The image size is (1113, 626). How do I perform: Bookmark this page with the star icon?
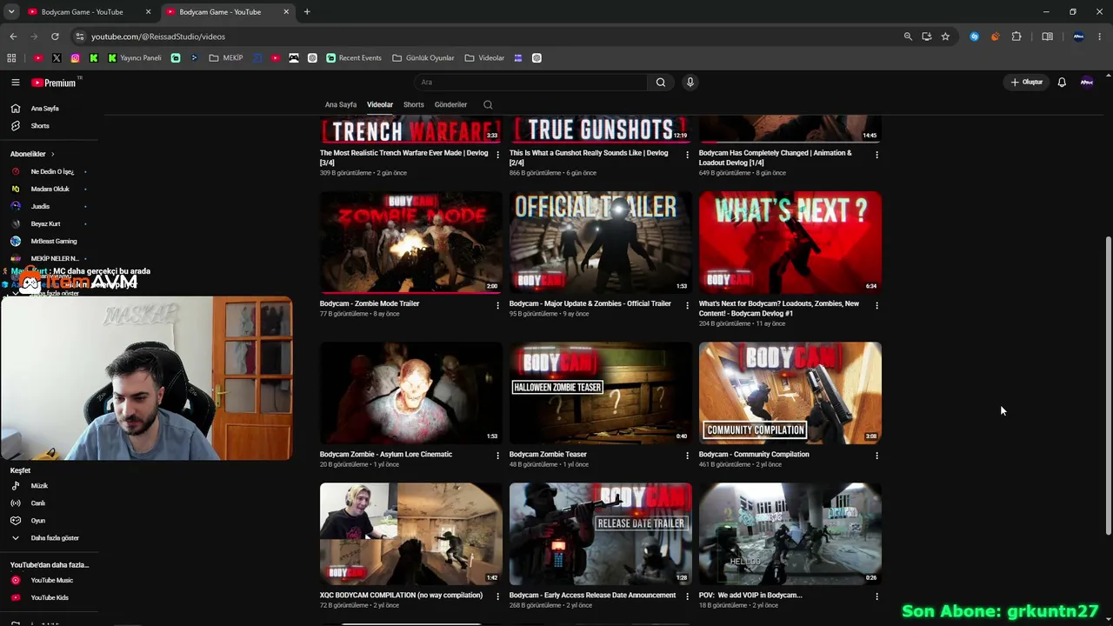(945, 37)
